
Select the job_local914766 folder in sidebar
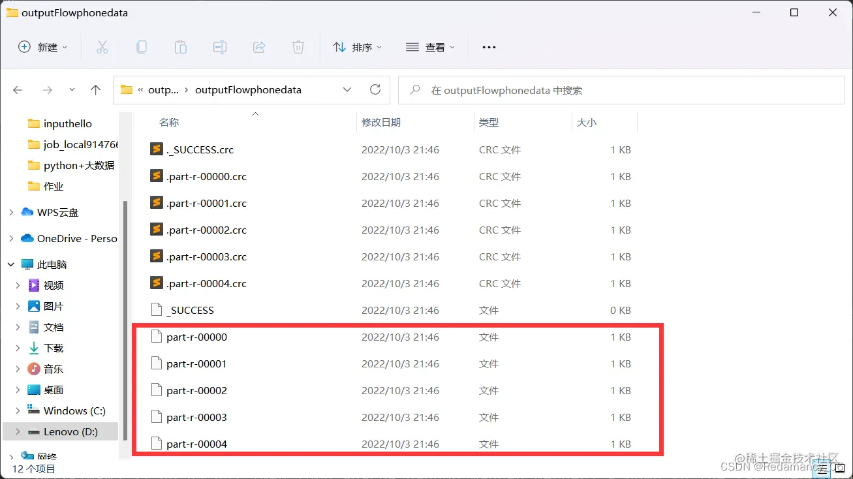(x=72, y=144)
